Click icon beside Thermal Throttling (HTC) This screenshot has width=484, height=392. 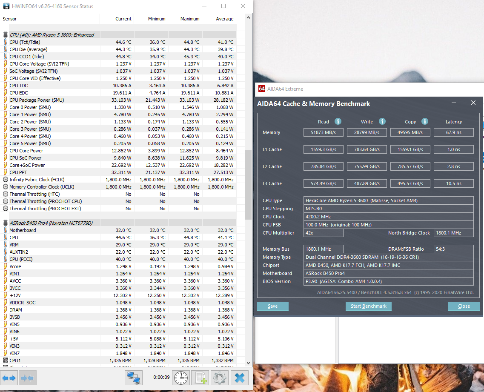pos(5,194)
